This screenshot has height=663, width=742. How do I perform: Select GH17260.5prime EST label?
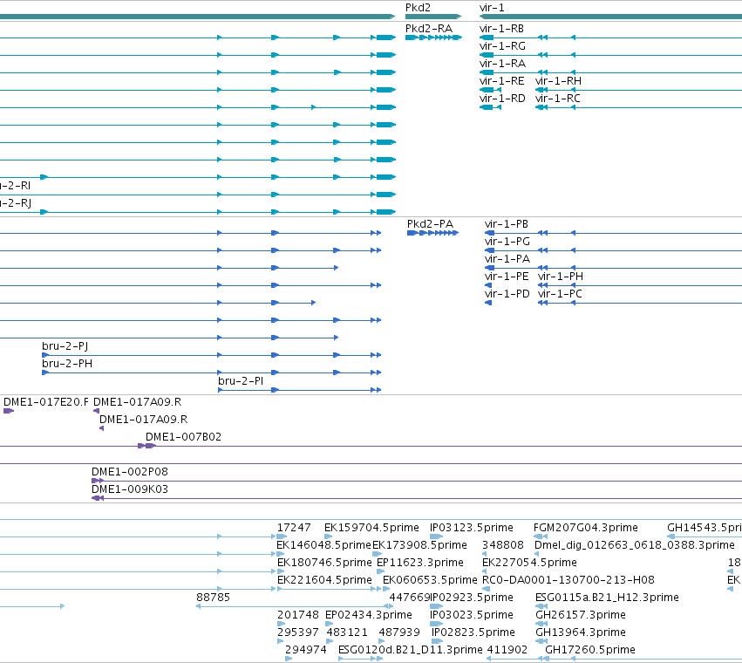click(590, 650)
